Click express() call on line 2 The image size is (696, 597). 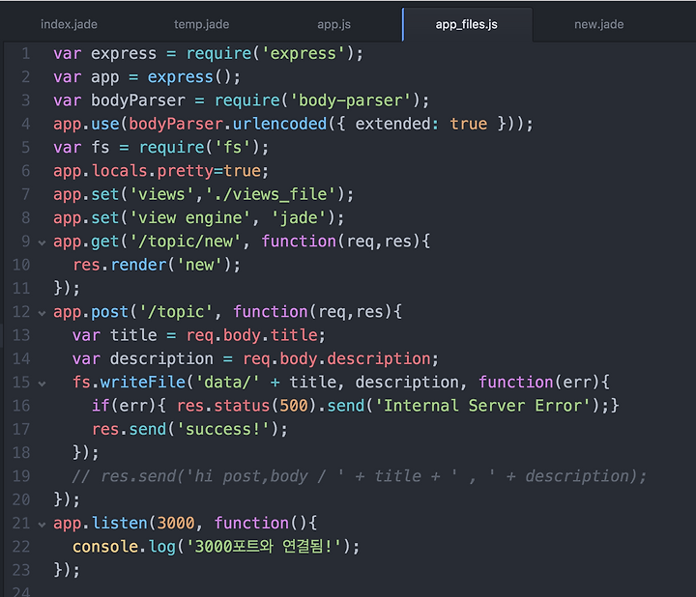(x=190, y=77)
